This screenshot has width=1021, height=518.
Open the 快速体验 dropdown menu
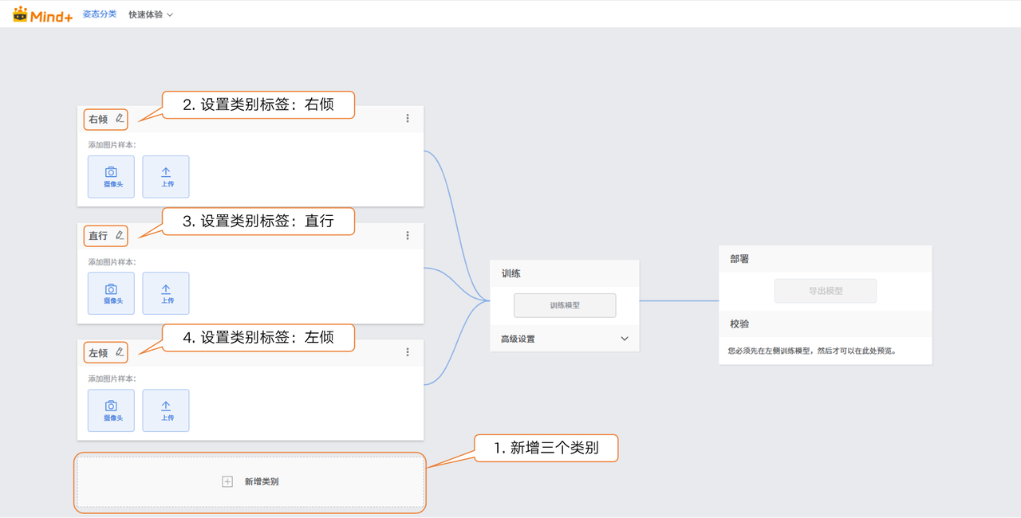[151, 14]
